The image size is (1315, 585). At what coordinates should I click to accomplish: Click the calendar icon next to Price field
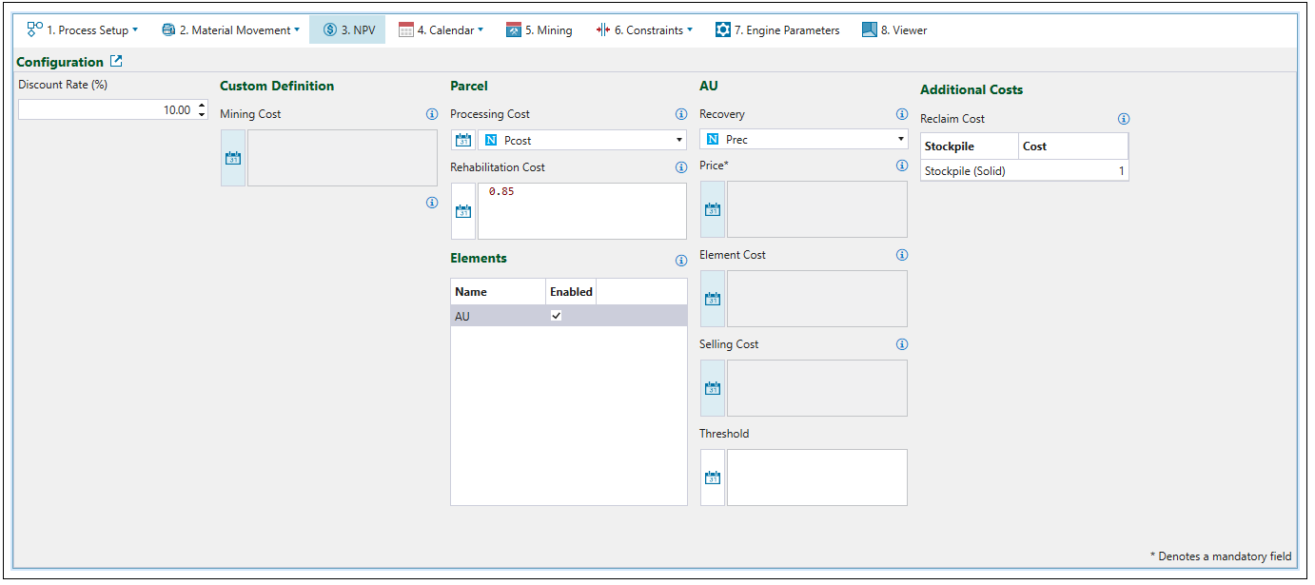[x=713, y=209]
